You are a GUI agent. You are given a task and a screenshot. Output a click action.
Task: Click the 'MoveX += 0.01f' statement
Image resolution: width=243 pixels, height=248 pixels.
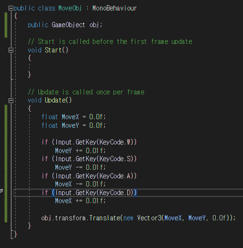coord(80,201)
